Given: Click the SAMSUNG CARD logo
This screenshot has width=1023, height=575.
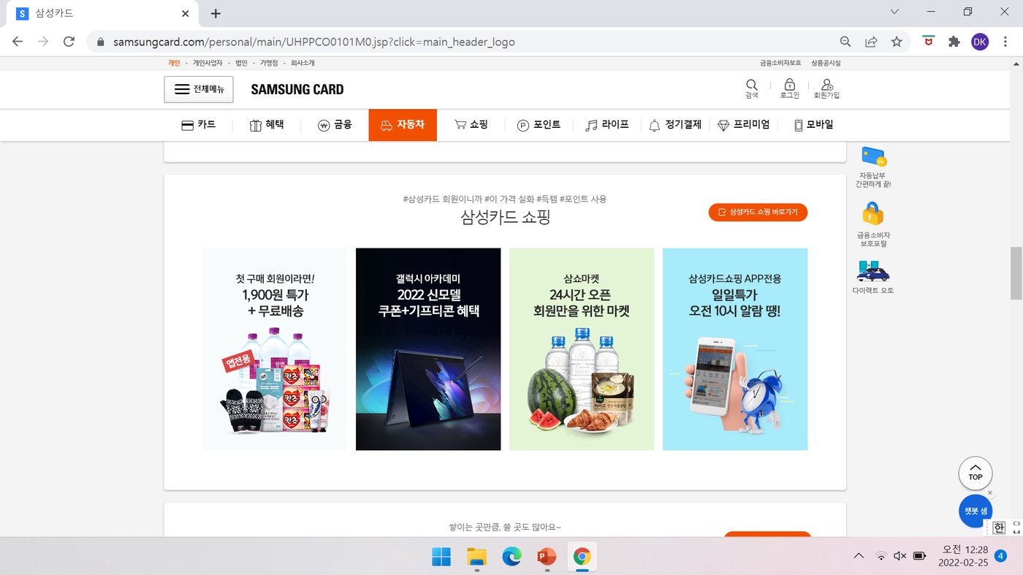Looking at the screenshot, I should (297, 89).
